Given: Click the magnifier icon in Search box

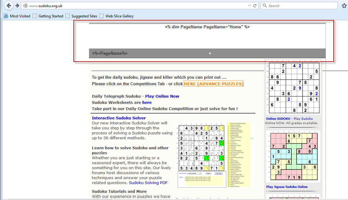Looking at the screenshot, I should pos(265,6).
